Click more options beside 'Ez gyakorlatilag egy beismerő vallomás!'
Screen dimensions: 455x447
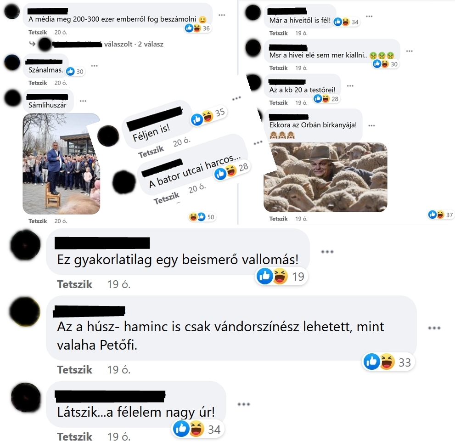(327, 252)
